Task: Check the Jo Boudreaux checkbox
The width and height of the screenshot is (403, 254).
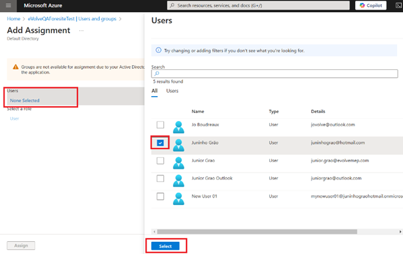Action: tap(160, 125)
